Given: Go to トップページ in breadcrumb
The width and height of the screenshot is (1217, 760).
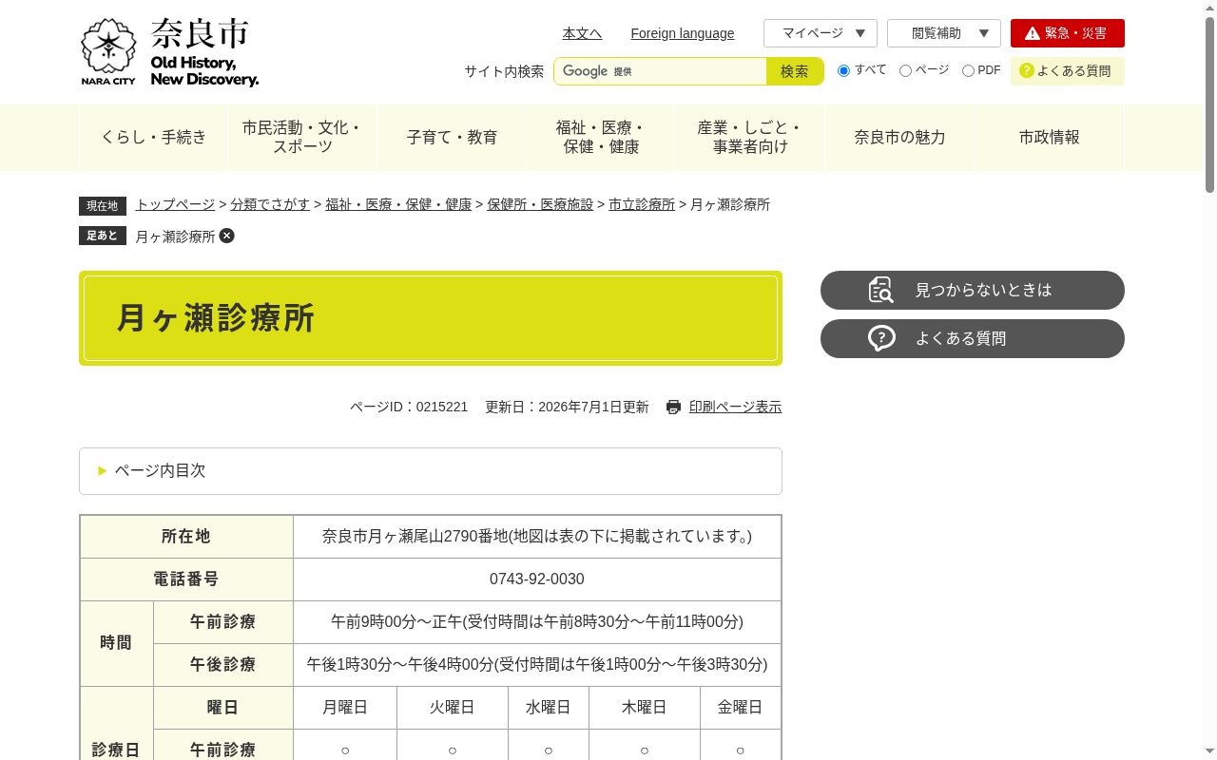Looking at the screenshot, I should pos(175,204).
